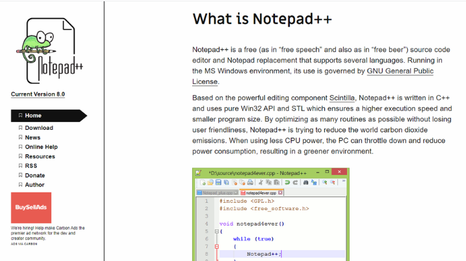466x261 pixels.
Task: Go to the Donate page
Action: [35, 175]
